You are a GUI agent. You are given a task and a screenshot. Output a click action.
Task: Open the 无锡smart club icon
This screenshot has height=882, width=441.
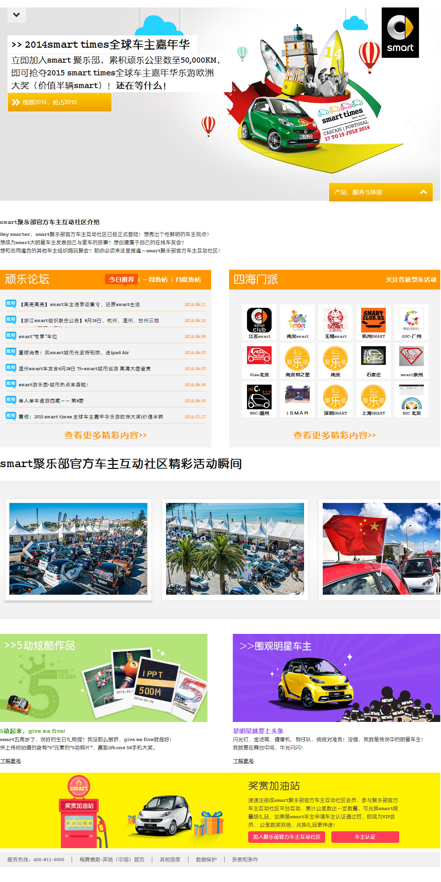(335, 320)
